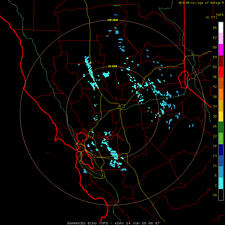This screenshot has height=225, width=225.
Task: Click the legend value '18'
Action: 215,146
